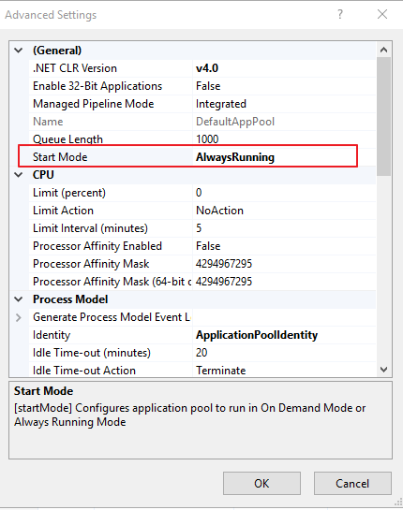Image resolution: width=403 pixels, height=510 pixels.
Task: Click the scrollbar up arrow
Action: [383, 50]
